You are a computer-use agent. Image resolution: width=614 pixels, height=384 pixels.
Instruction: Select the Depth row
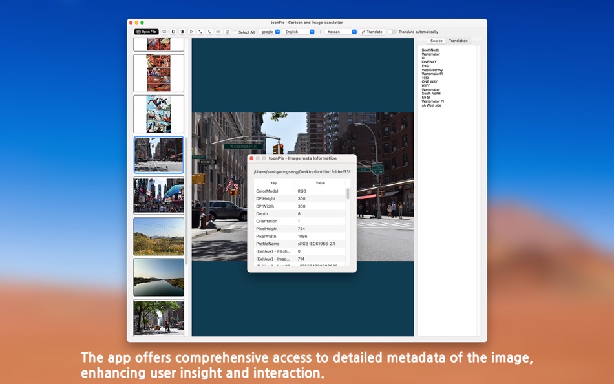299,213
